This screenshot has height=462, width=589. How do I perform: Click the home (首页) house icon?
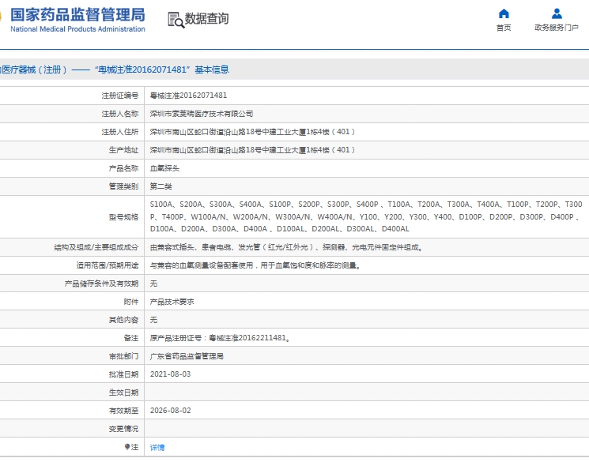pos(504,13)
